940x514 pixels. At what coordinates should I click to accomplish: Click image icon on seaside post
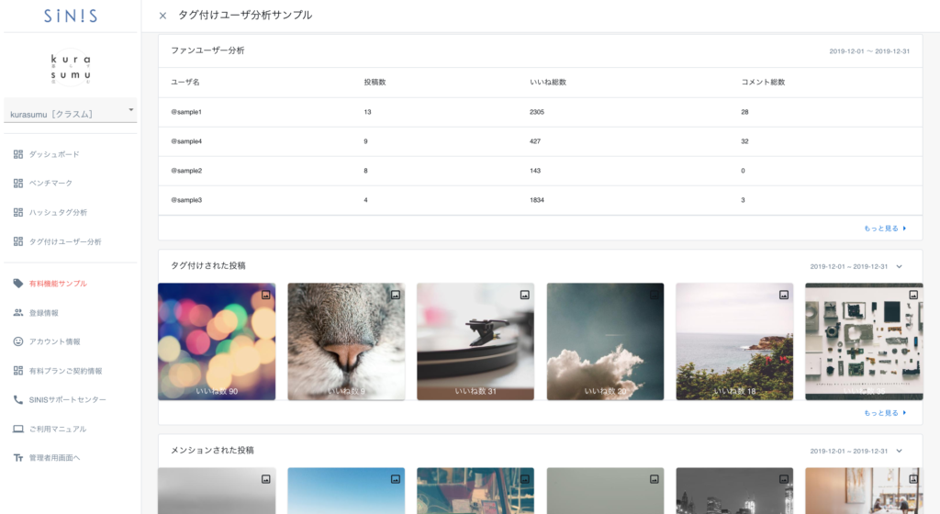click(784, 295)
